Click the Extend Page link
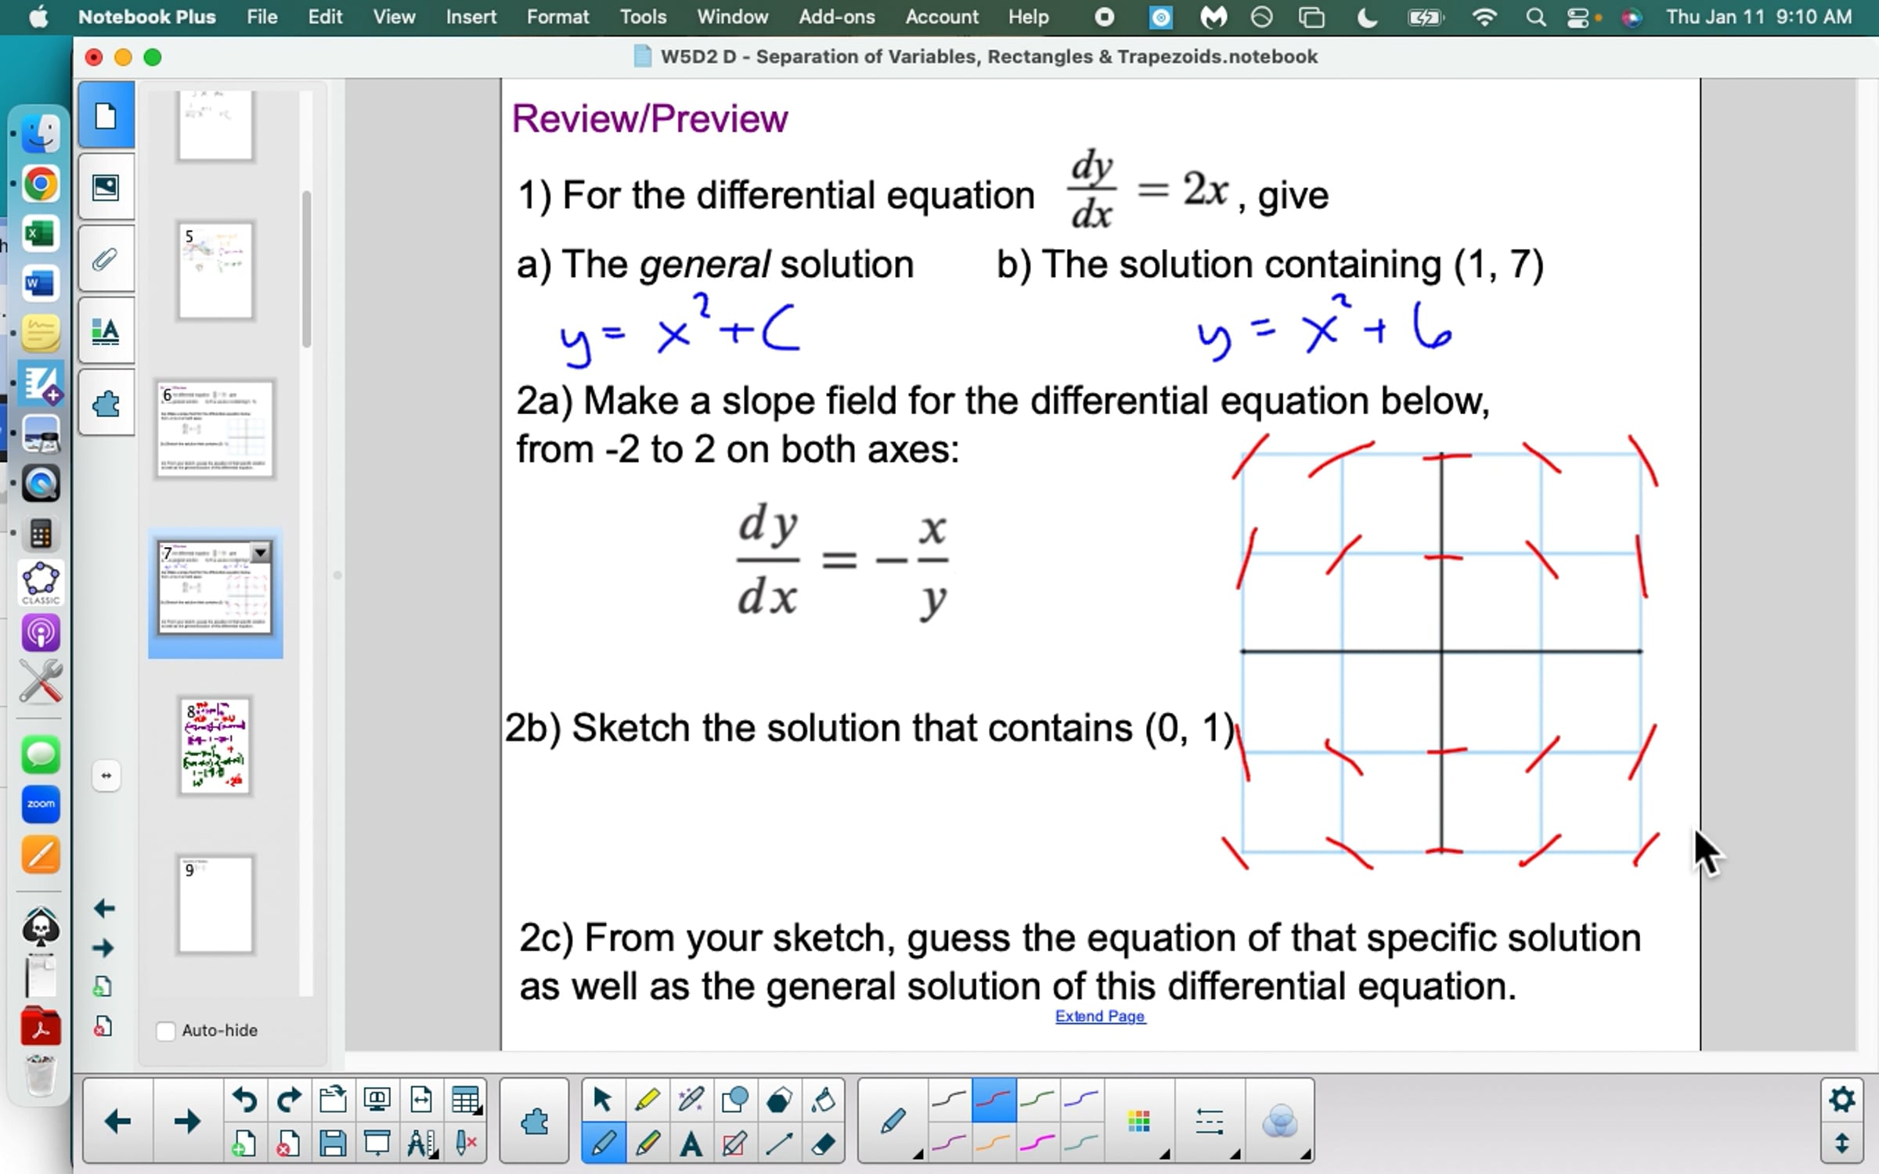 click(x=1100, y=1016)
